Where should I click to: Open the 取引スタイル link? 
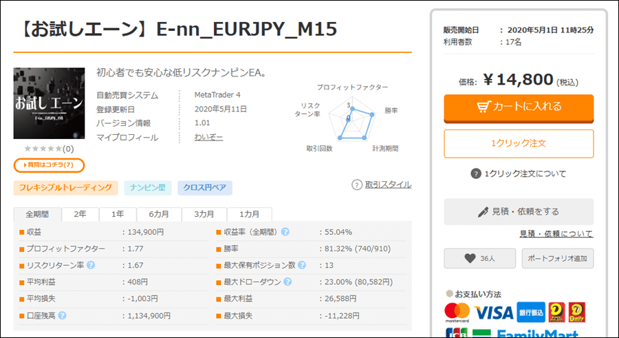pyautogui.click(x=388, y=184)
